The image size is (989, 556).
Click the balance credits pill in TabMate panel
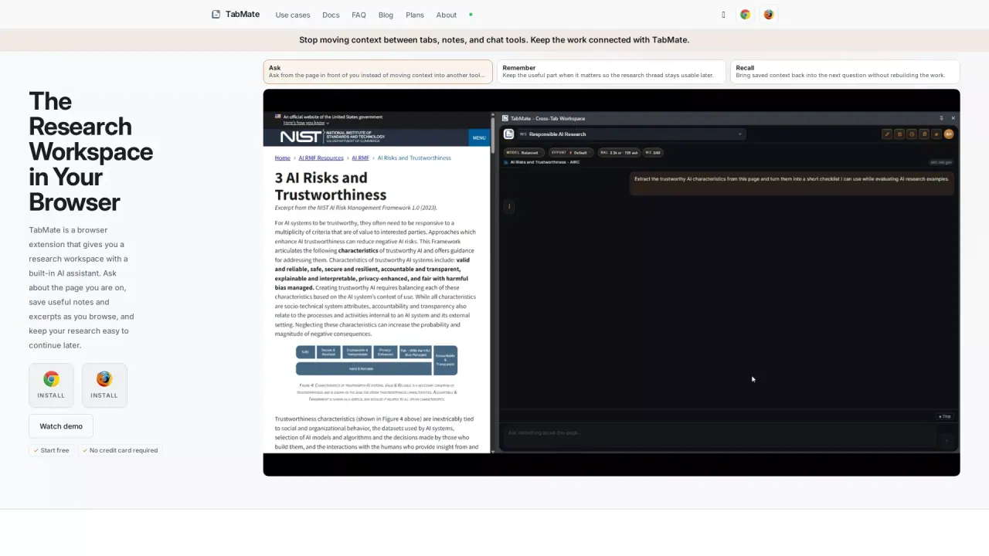(619, 153)
